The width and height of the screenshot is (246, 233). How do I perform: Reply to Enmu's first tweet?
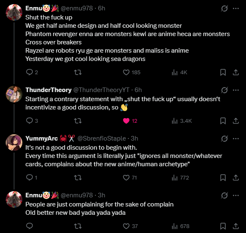(32, 73)
